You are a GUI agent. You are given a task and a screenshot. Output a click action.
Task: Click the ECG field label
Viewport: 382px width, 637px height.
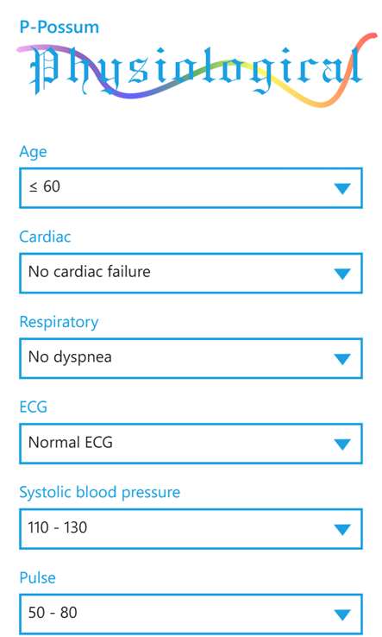34,407
